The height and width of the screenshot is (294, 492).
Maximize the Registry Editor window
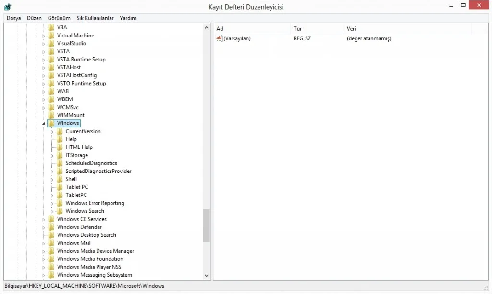(x=463, y=5)
